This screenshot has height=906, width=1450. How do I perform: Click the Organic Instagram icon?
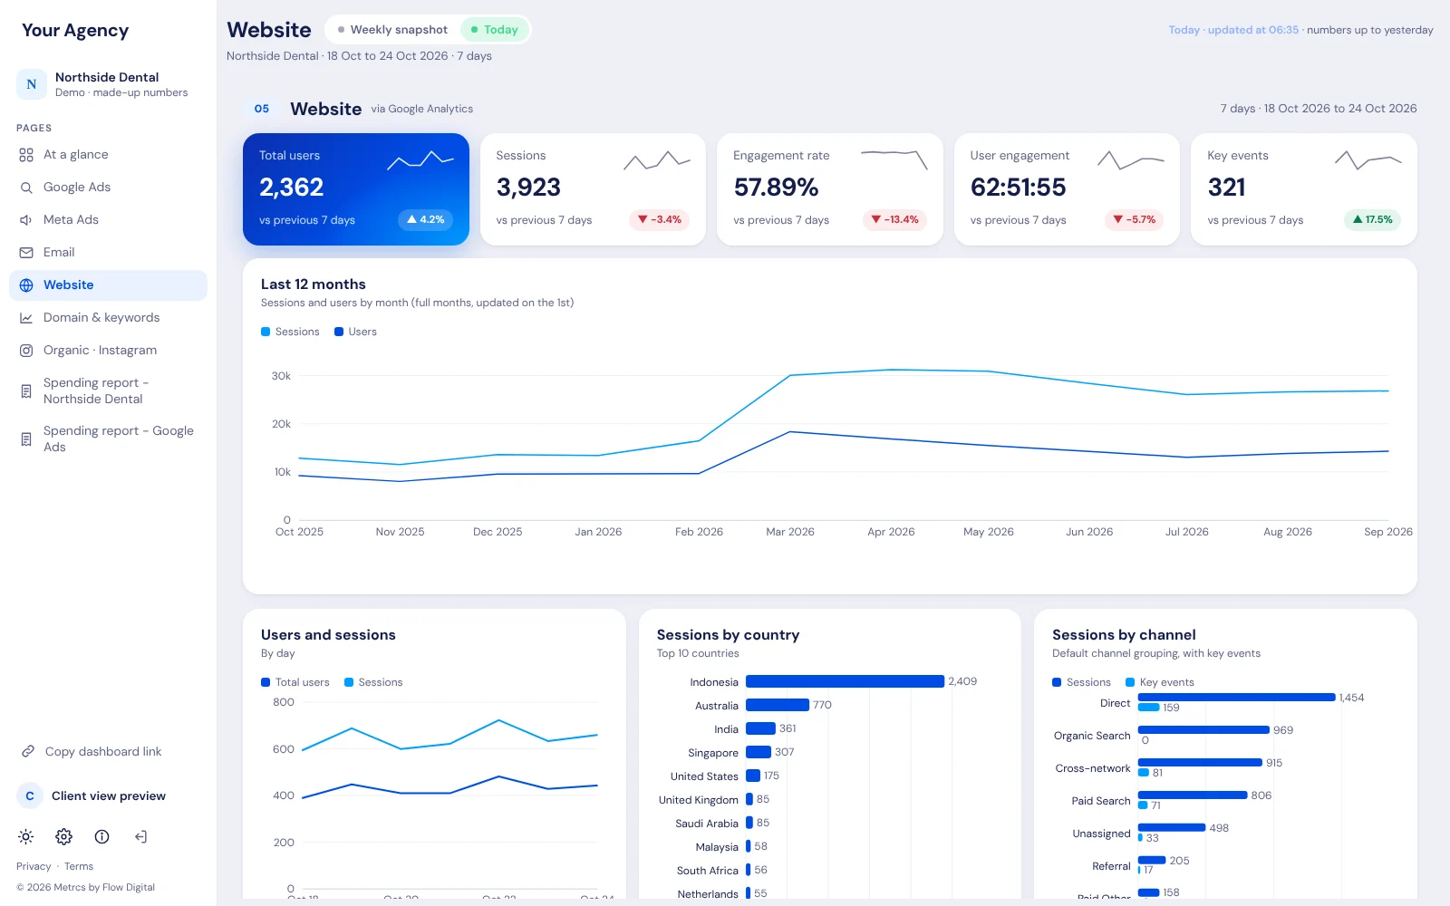tap(26, 351)
